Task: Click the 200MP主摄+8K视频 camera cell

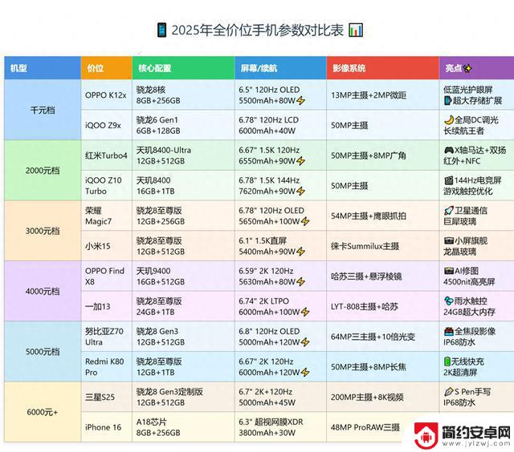Action: 383,397
